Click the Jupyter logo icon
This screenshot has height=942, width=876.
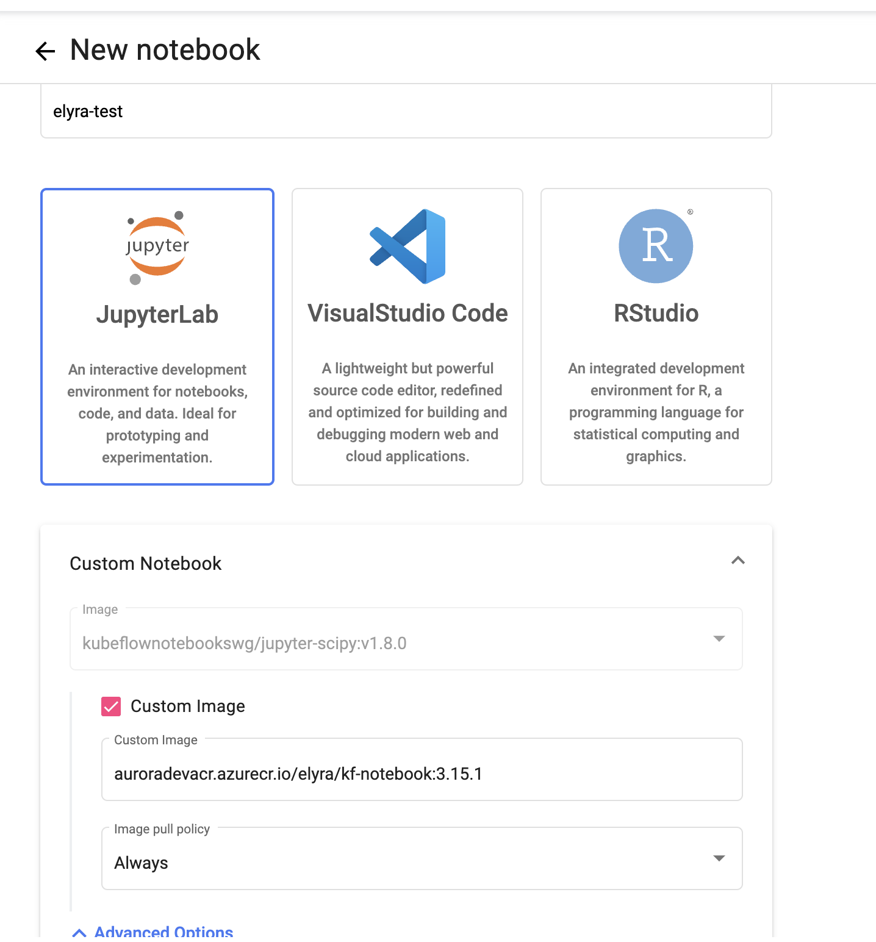[x=157, y=247]
